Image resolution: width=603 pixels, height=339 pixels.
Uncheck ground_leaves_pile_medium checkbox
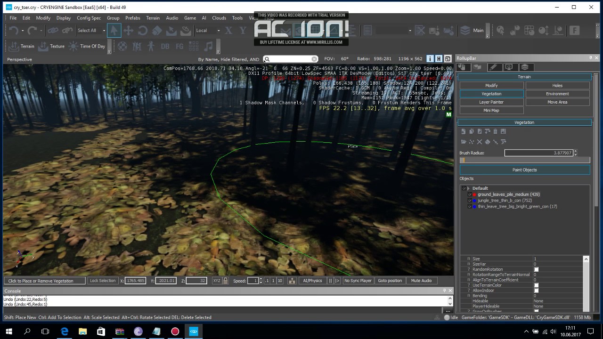(x=469, y=194)
